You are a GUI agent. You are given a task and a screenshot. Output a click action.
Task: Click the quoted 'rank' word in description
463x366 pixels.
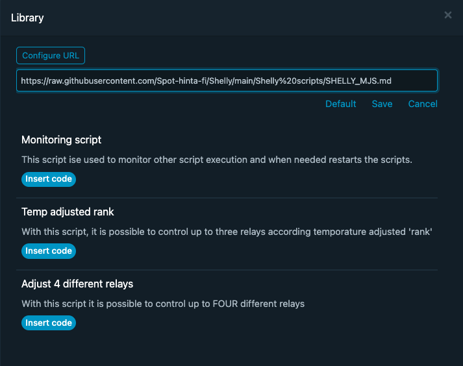(419, 232)
